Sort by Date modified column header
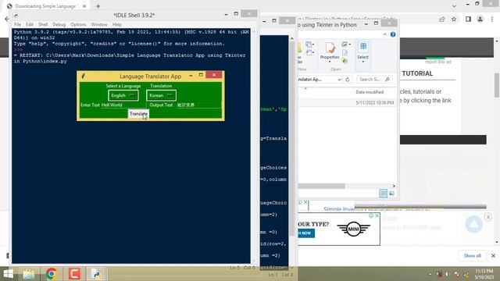Screen dimensions: 500x281 (x=370, y=92)
